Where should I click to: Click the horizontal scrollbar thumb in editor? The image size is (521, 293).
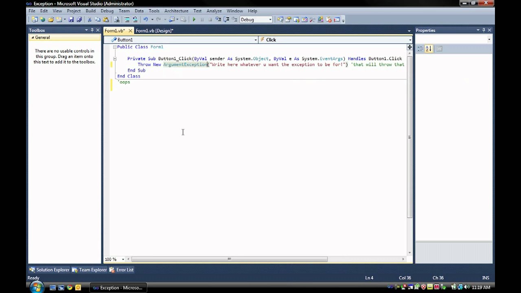229,259
